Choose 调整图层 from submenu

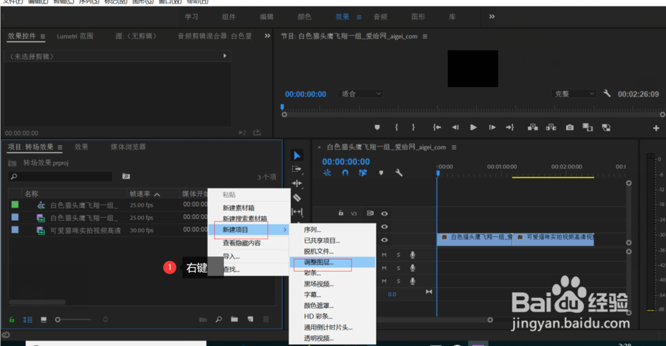(332, 262)
